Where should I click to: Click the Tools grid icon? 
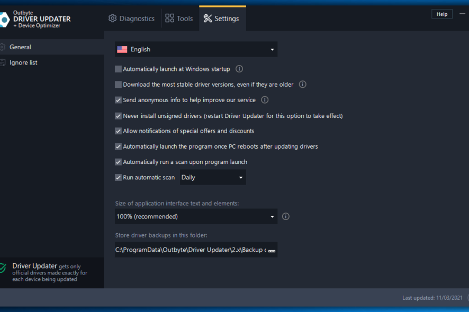click(x=169, y=18)
